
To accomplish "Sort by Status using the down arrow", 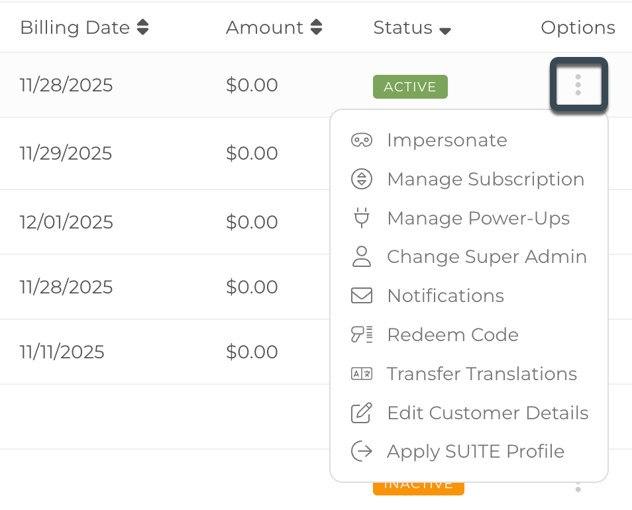I will [x=445, y=30].
